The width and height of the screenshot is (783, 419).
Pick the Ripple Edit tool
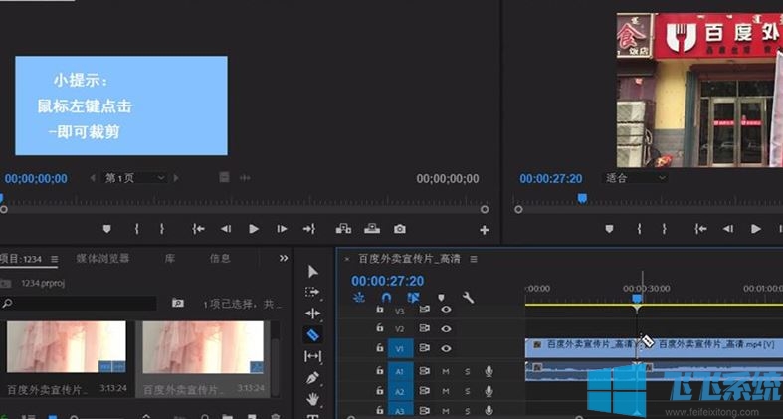pos(312,314)
